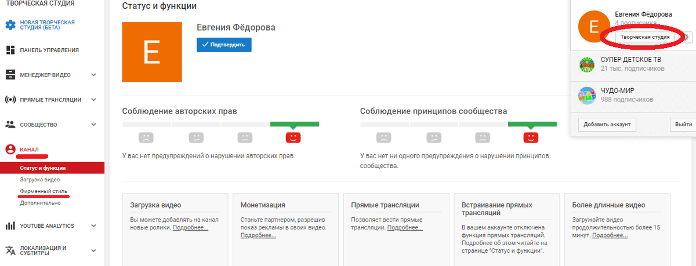Expand the СООБЩЕСТВО section chevron
This screenshot has width=696, height=266.
pyautogui.click(x=94, y=125)
